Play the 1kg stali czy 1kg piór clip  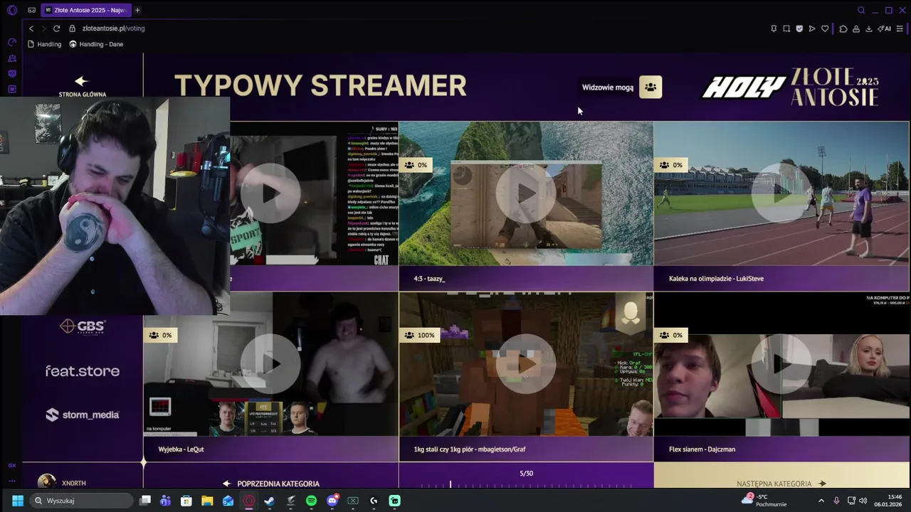click(x=526, y=363)
